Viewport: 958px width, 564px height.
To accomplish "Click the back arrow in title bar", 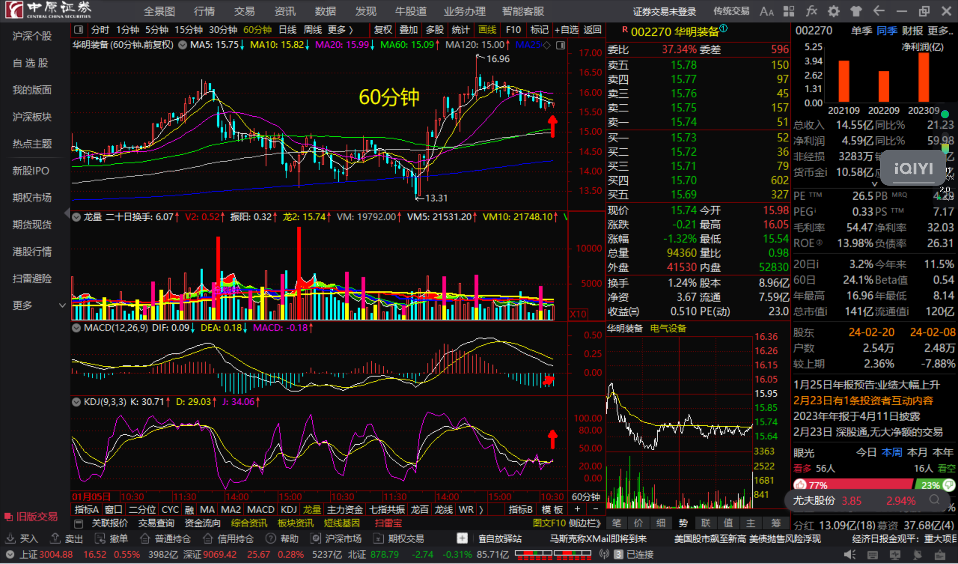I will click(x=879, y=11).
